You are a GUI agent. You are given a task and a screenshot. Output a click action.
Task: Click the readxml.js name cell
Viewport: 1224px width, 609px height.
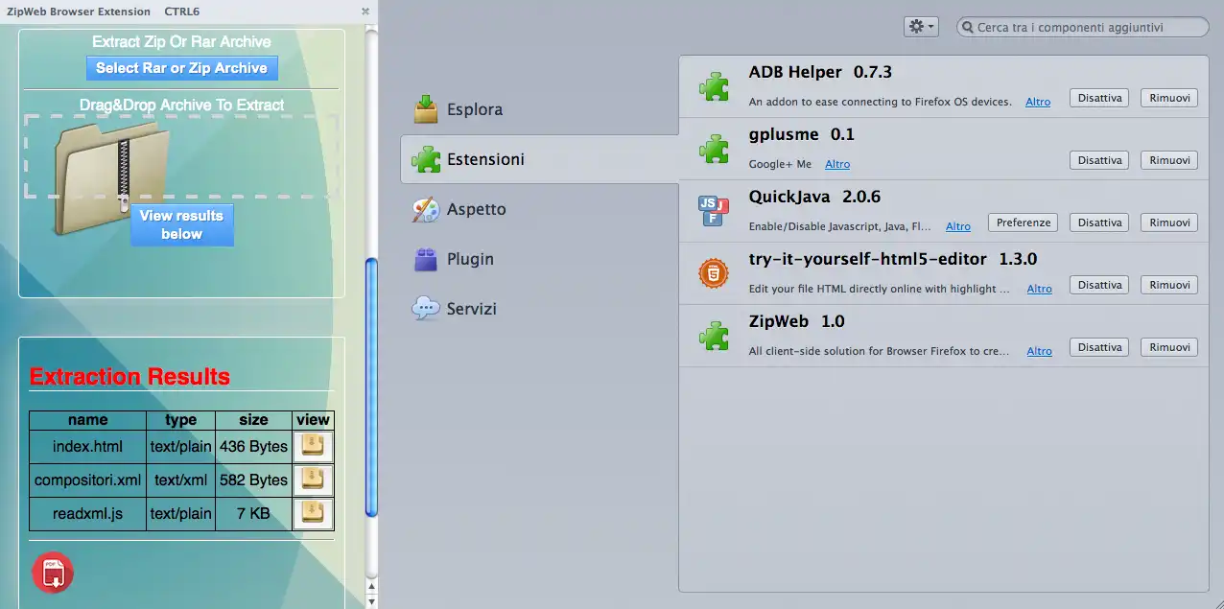tap(87, 513)
